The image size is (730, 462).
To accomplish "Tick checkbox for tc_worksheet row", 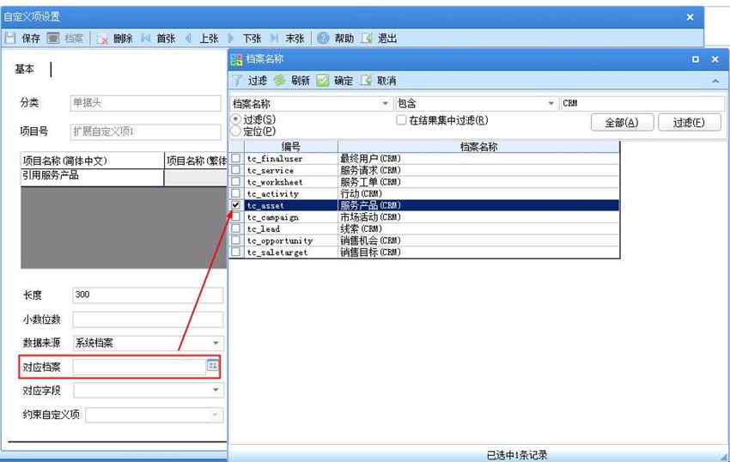I will tap(236, 182).
